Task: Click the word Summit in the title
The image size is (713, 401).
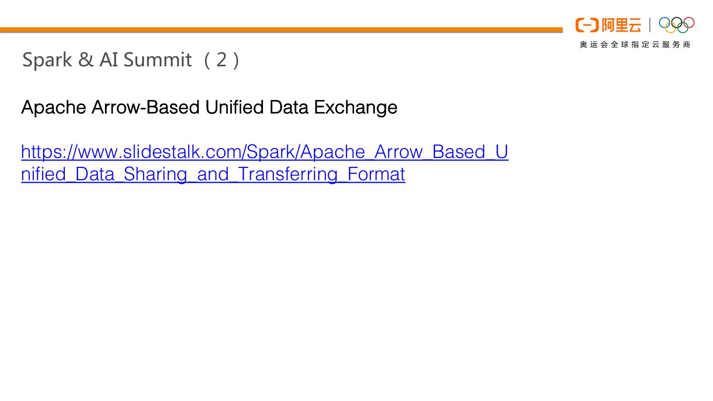Action: coord(157,60)
